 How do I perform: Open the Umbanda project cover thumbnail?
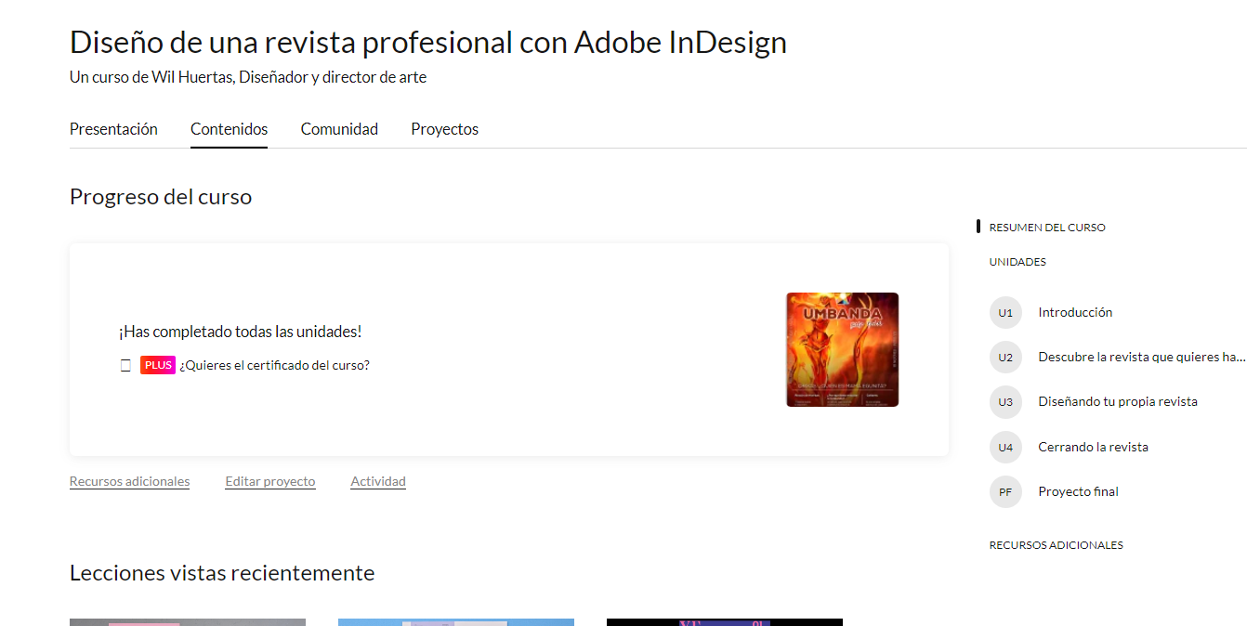842,349
